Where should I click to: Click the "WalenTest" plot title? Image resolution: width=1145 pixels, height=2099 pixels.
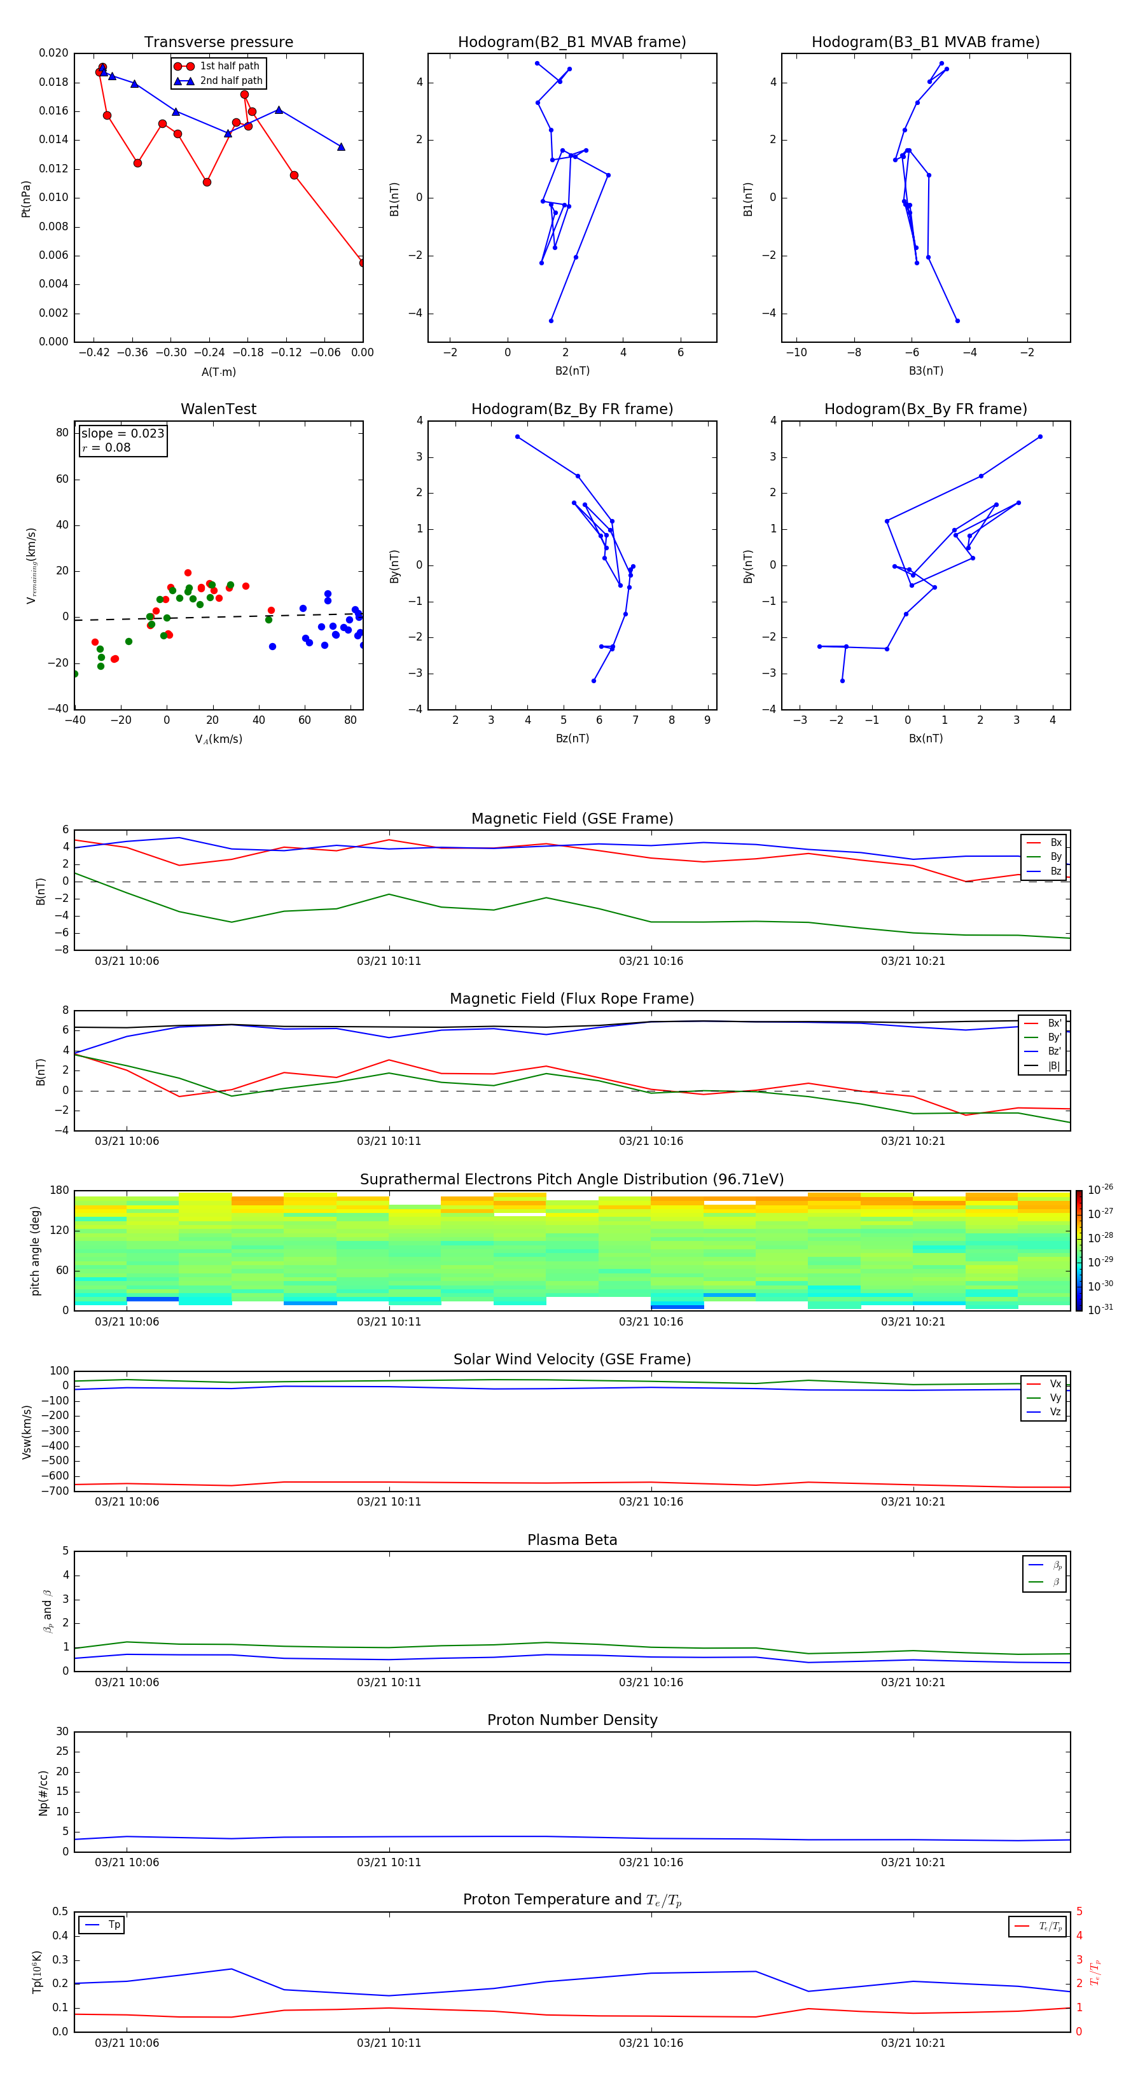(218, 409)
